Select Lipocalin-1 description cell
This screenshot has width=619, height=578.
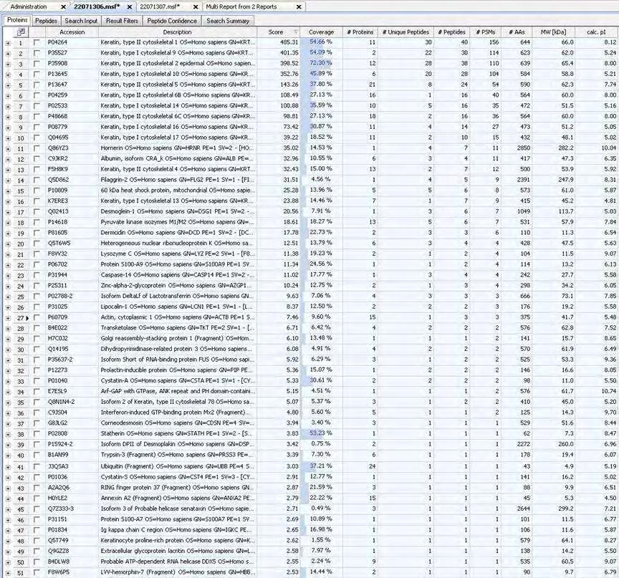177,307
